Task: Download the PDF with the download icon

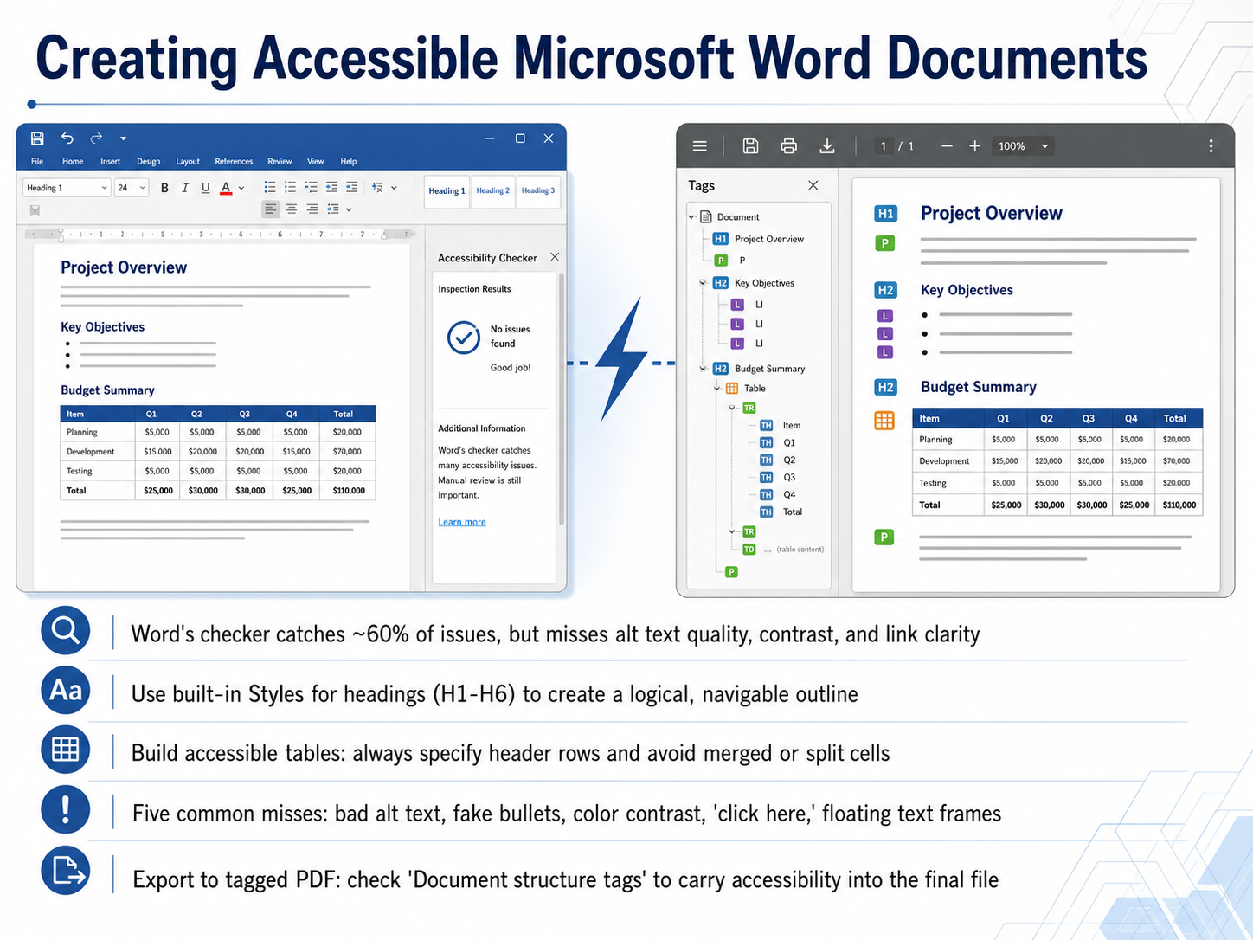Action: coord(827,146)
